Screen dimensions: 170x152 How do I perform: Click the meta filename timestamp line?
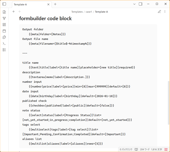pyautogui.click(x=60, y=44)
